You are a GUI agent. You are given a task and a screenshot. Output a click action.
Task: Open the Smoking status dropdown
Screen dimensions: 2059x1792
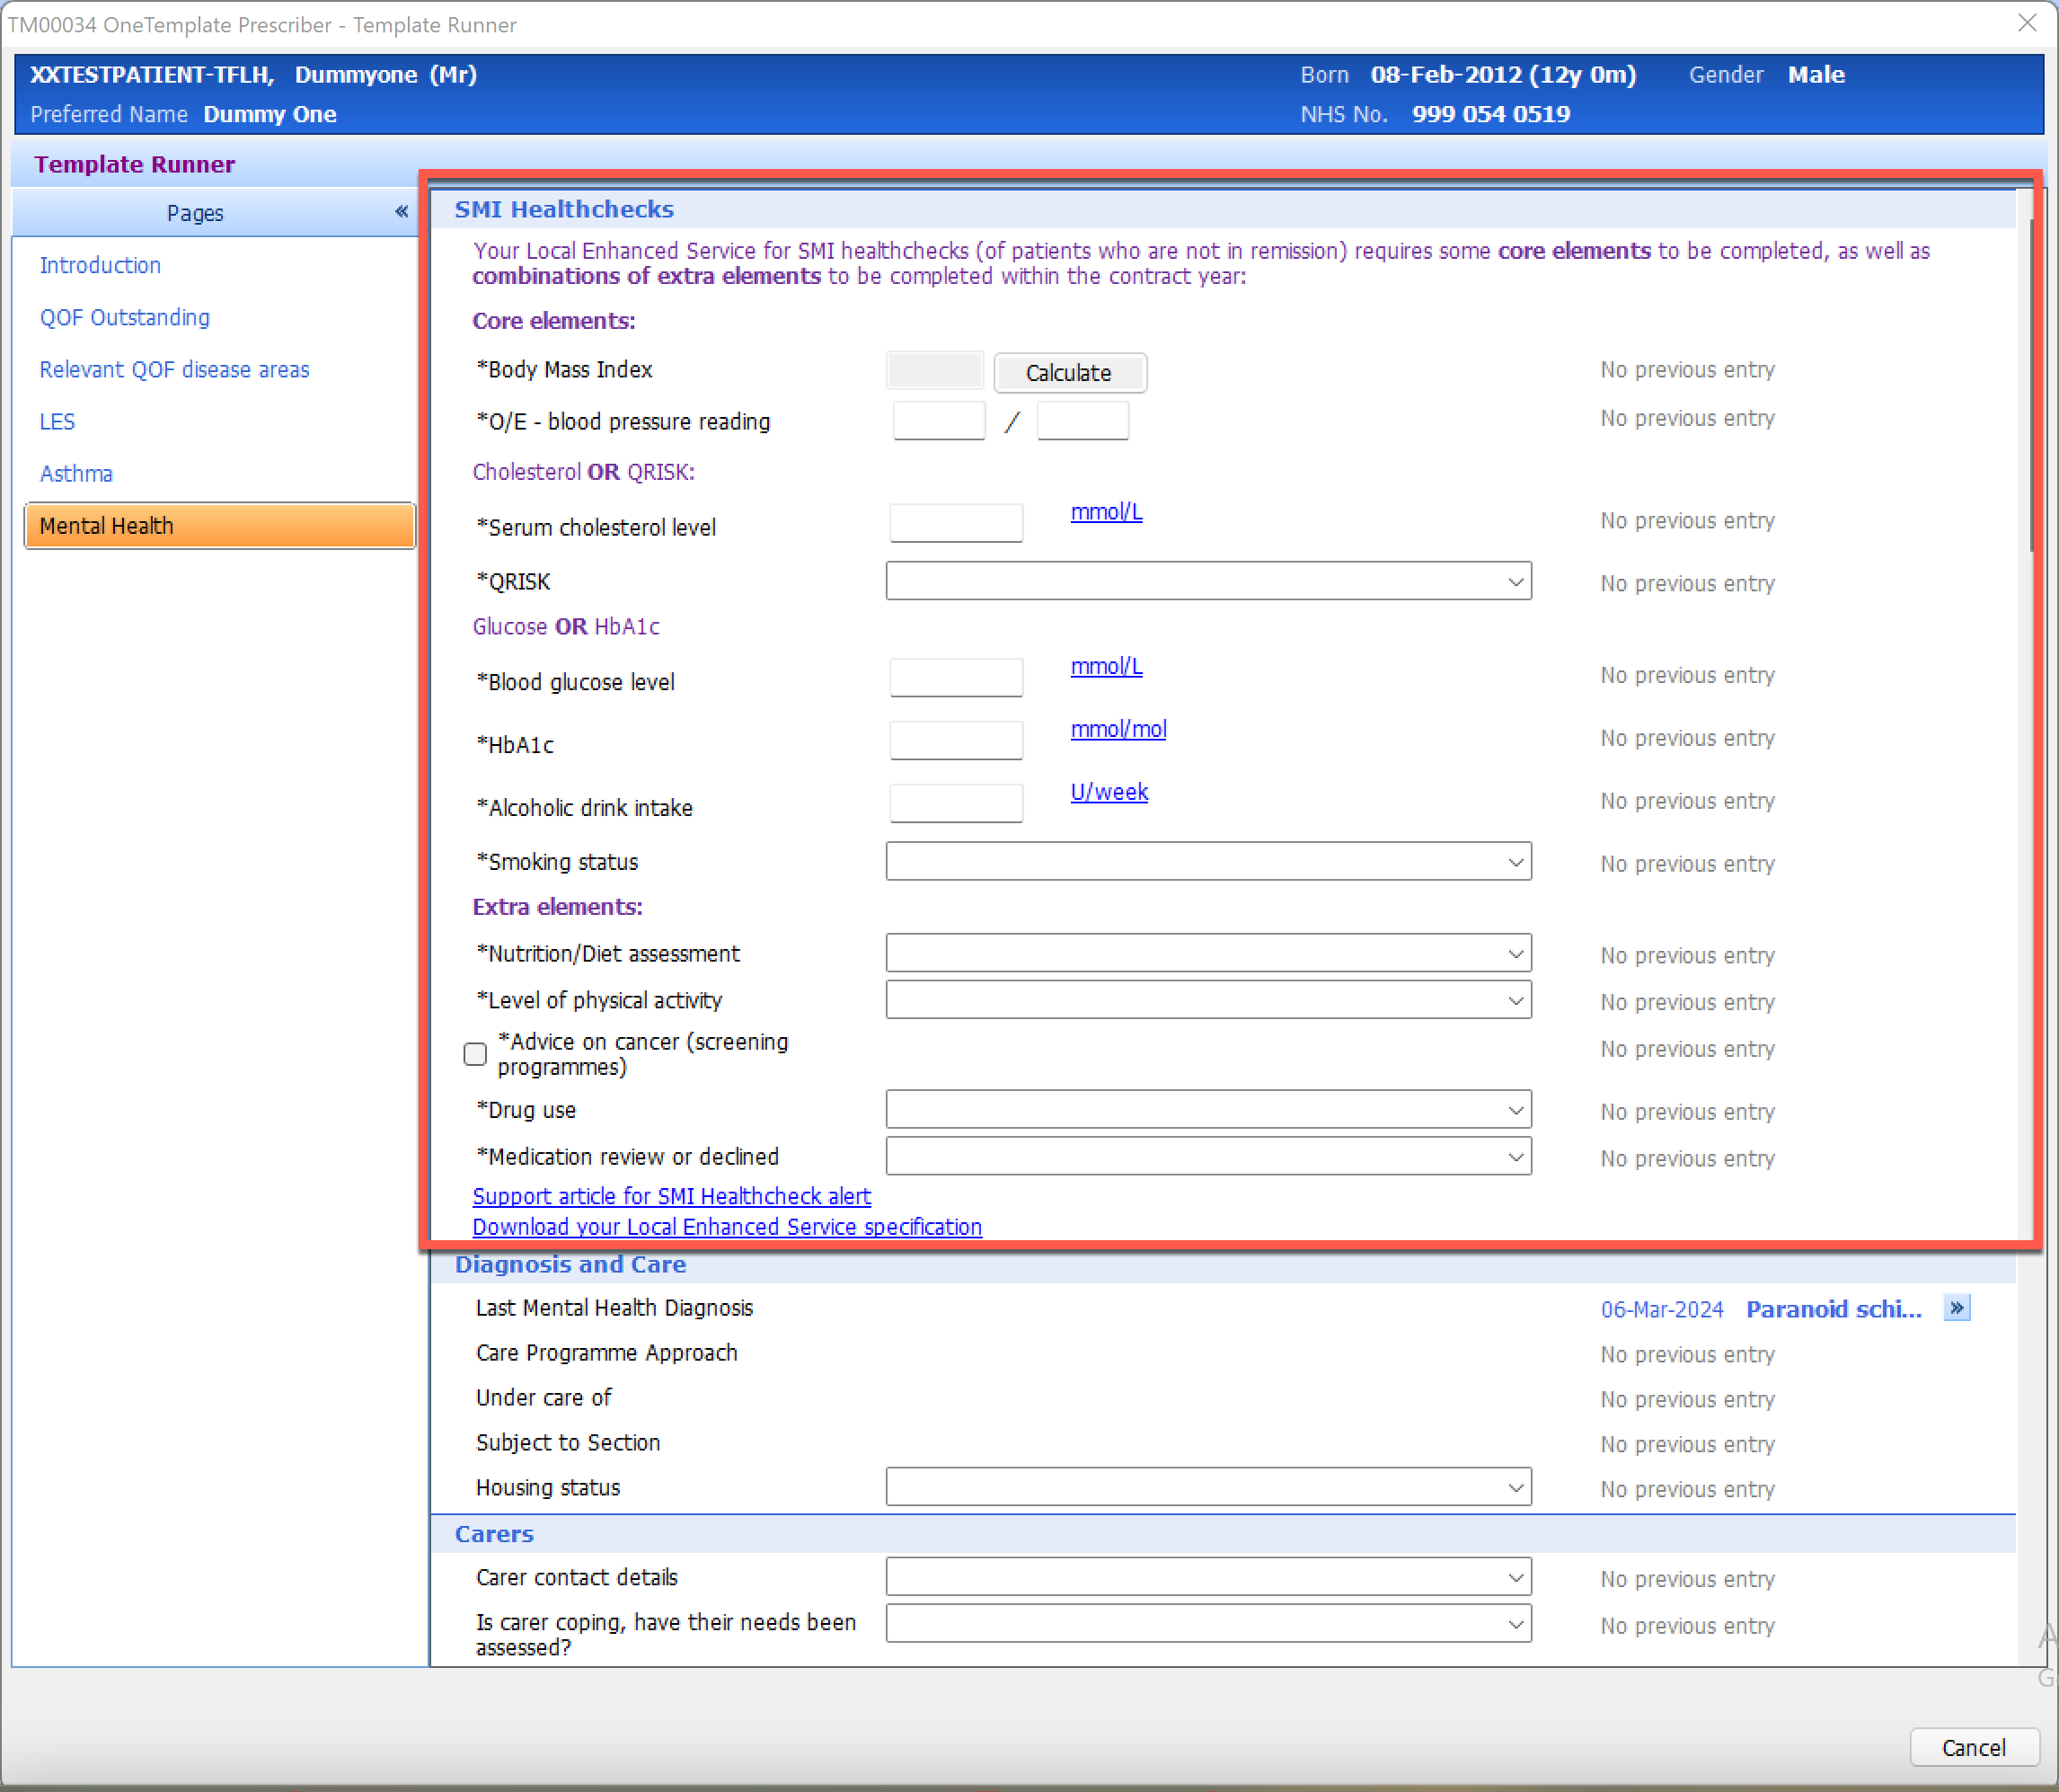[1208, 861]
